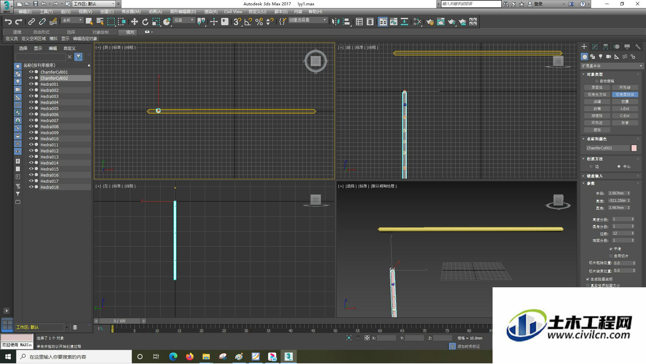Toggle visibility eye of ChamferCyl001
The height and width of the screenshot is (364, 646).
coord(31,72)
